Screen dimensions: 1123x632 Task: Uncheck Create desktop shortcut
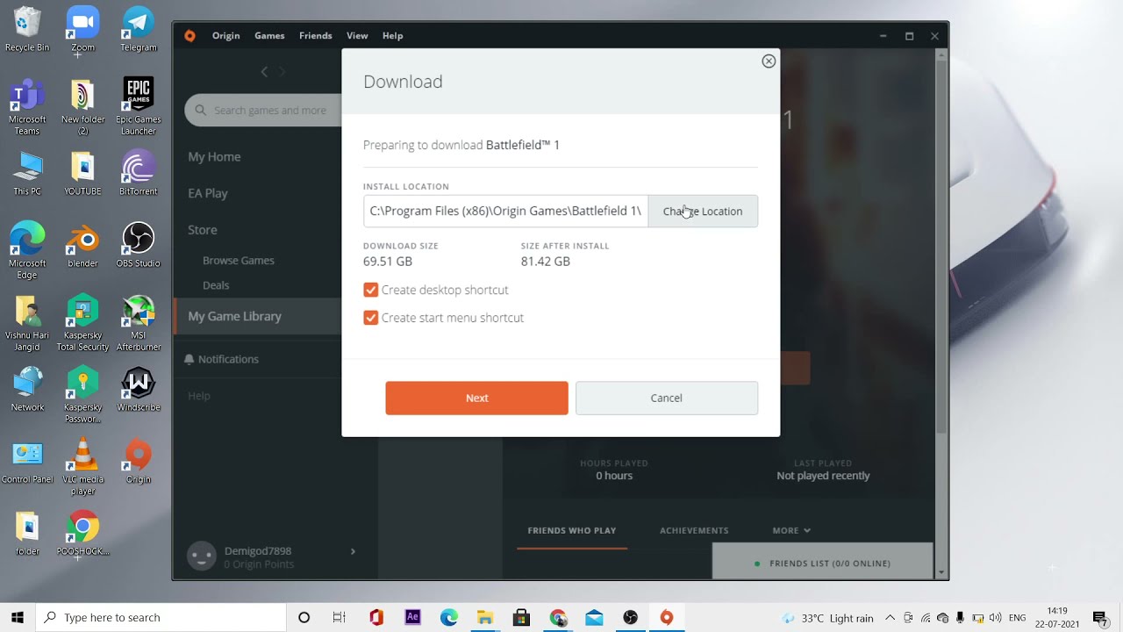370,290
